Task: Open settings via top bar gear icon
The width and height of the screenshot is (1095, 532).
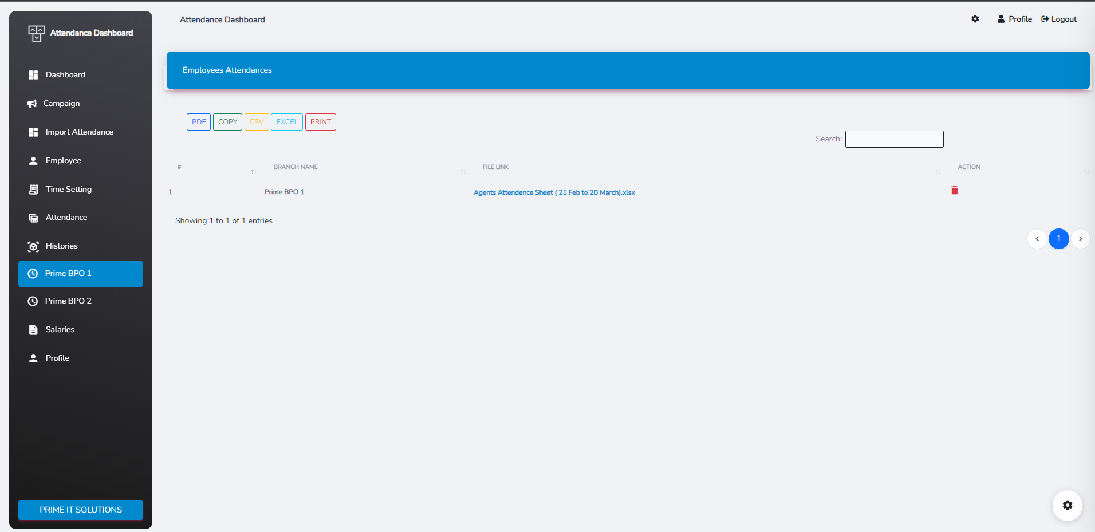Action: click(x=975, y=19)
